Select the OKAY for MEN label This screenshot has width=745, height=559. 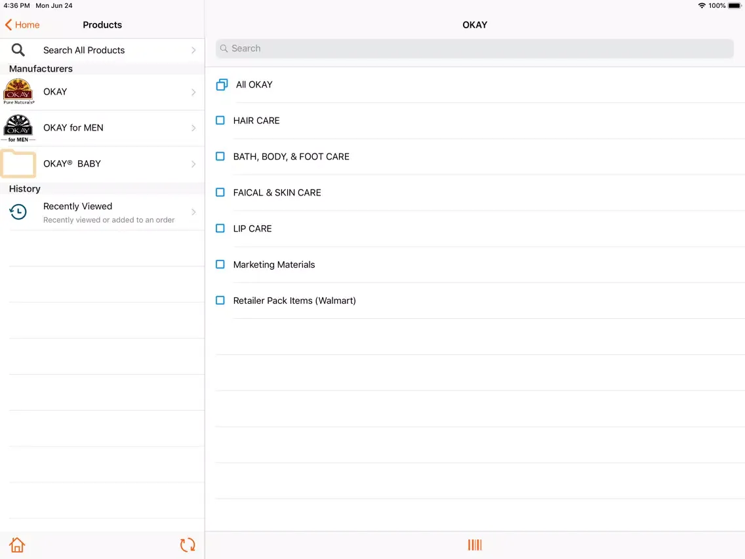coord(73,128)
